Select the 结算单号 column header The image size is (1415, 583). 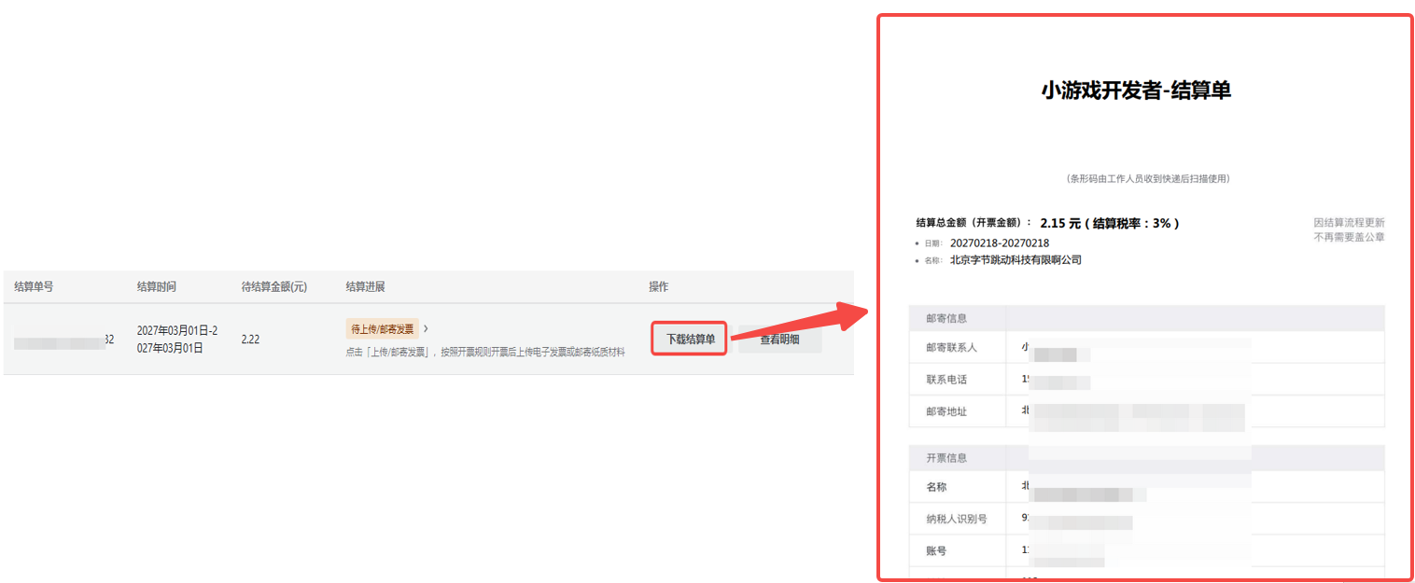tap(34, 286)
